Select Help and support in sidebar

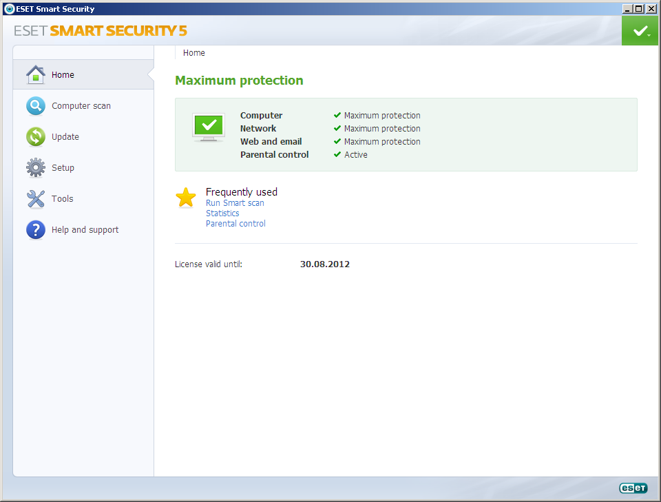(x=85, y=230)
